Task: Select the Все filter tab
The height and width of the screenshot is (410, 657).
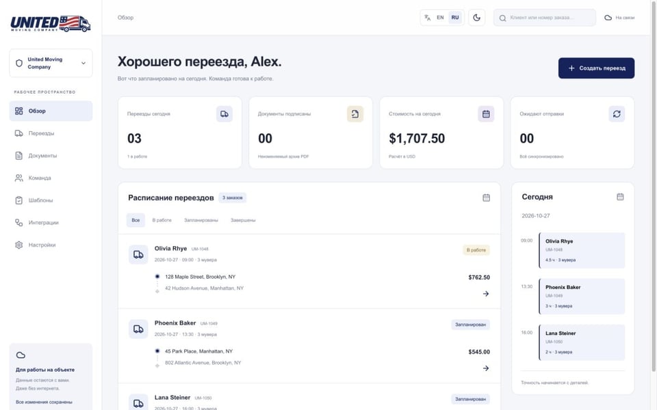Action: [x=136, y=220]
